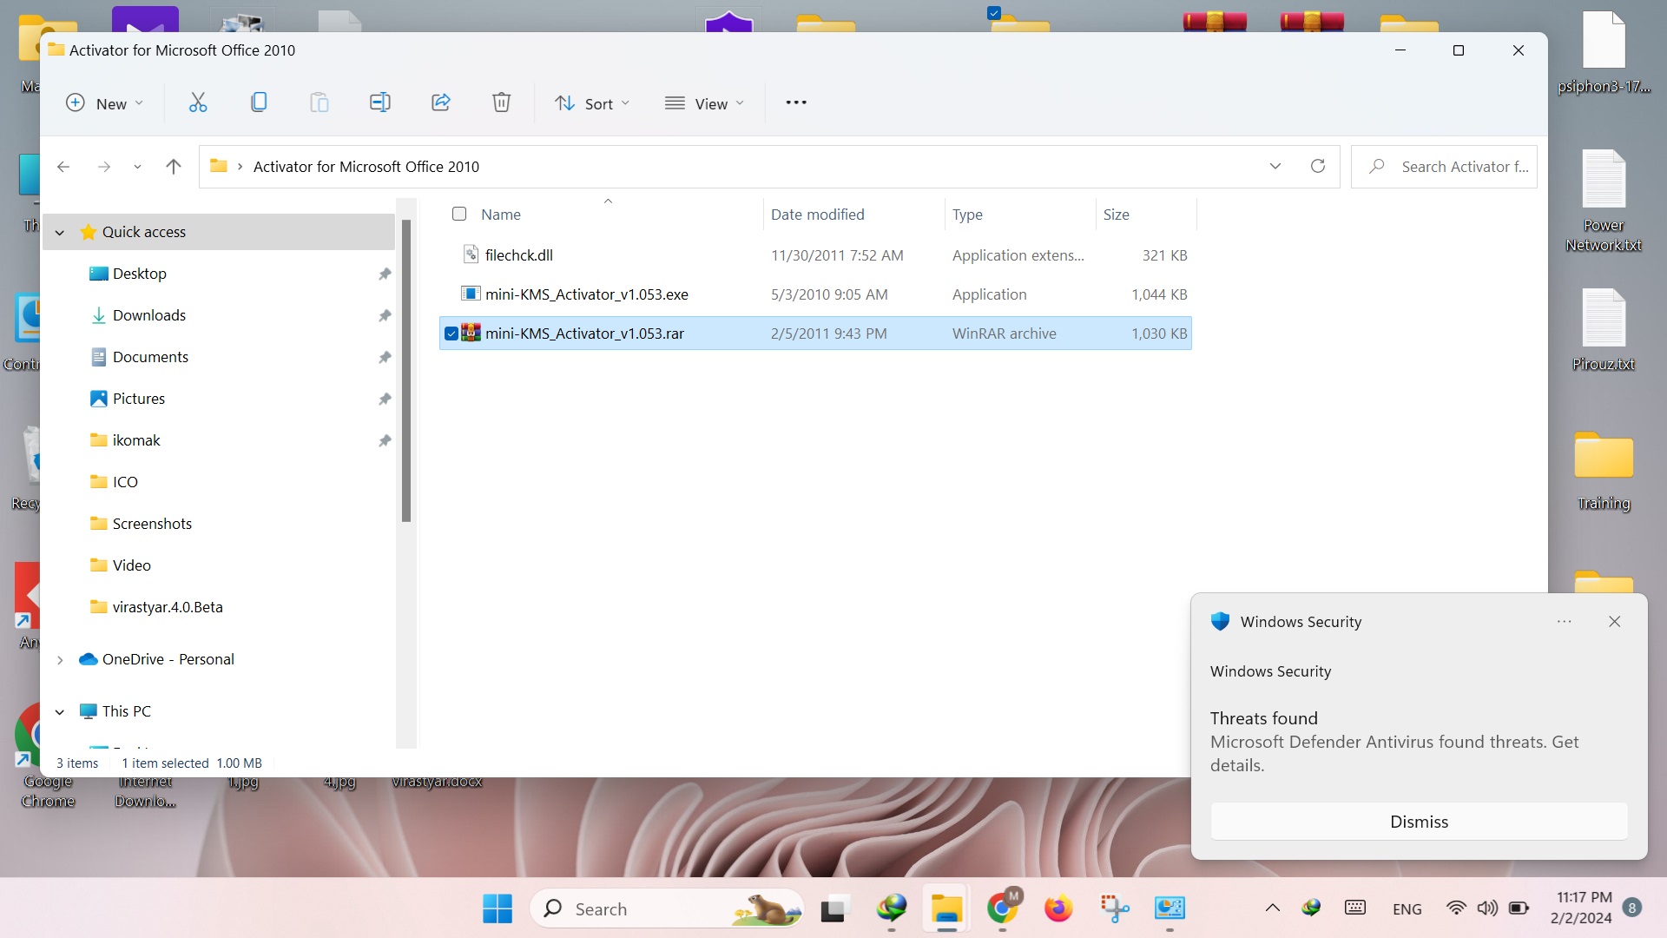The width and height of the screenshot is (1667, 938).
Task: Collapse the This PC tree node
Action: 60,711
